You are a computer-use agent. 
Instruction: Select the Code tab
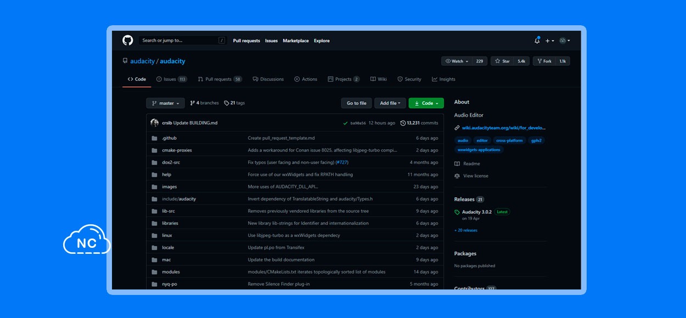click(x=137, y=79)
